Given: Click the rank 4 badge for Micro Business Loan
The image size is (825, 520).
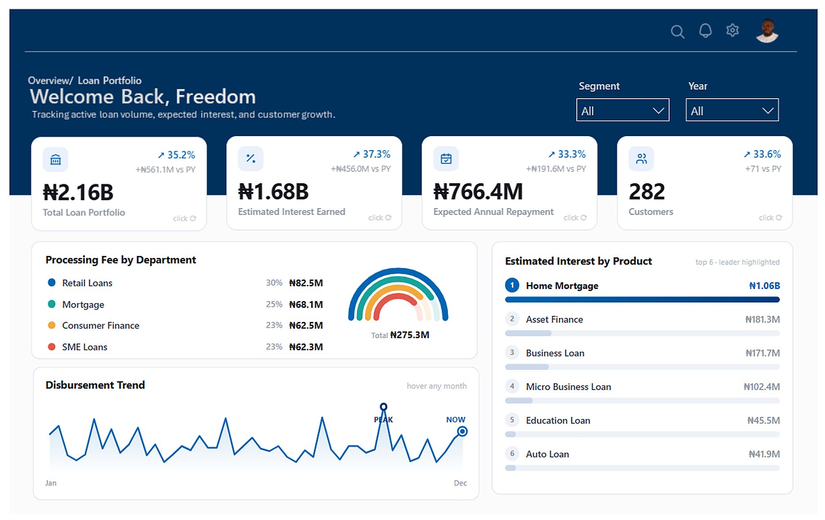Looking at the screenshot, I should pos(512,386).
